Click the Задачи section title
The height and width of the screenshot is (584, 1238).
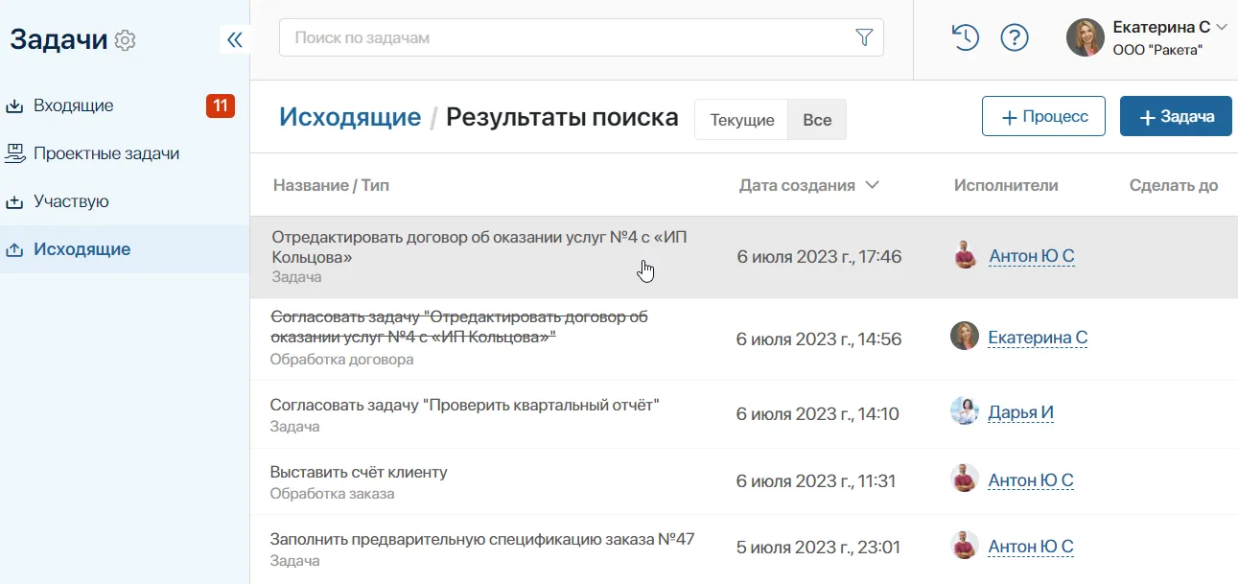(x=59, y=39)
